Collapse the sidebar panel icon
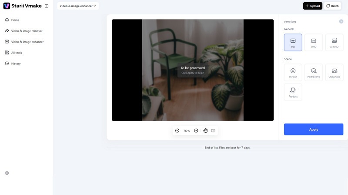Viewport: 348px width, 195px height. point(47,6)
